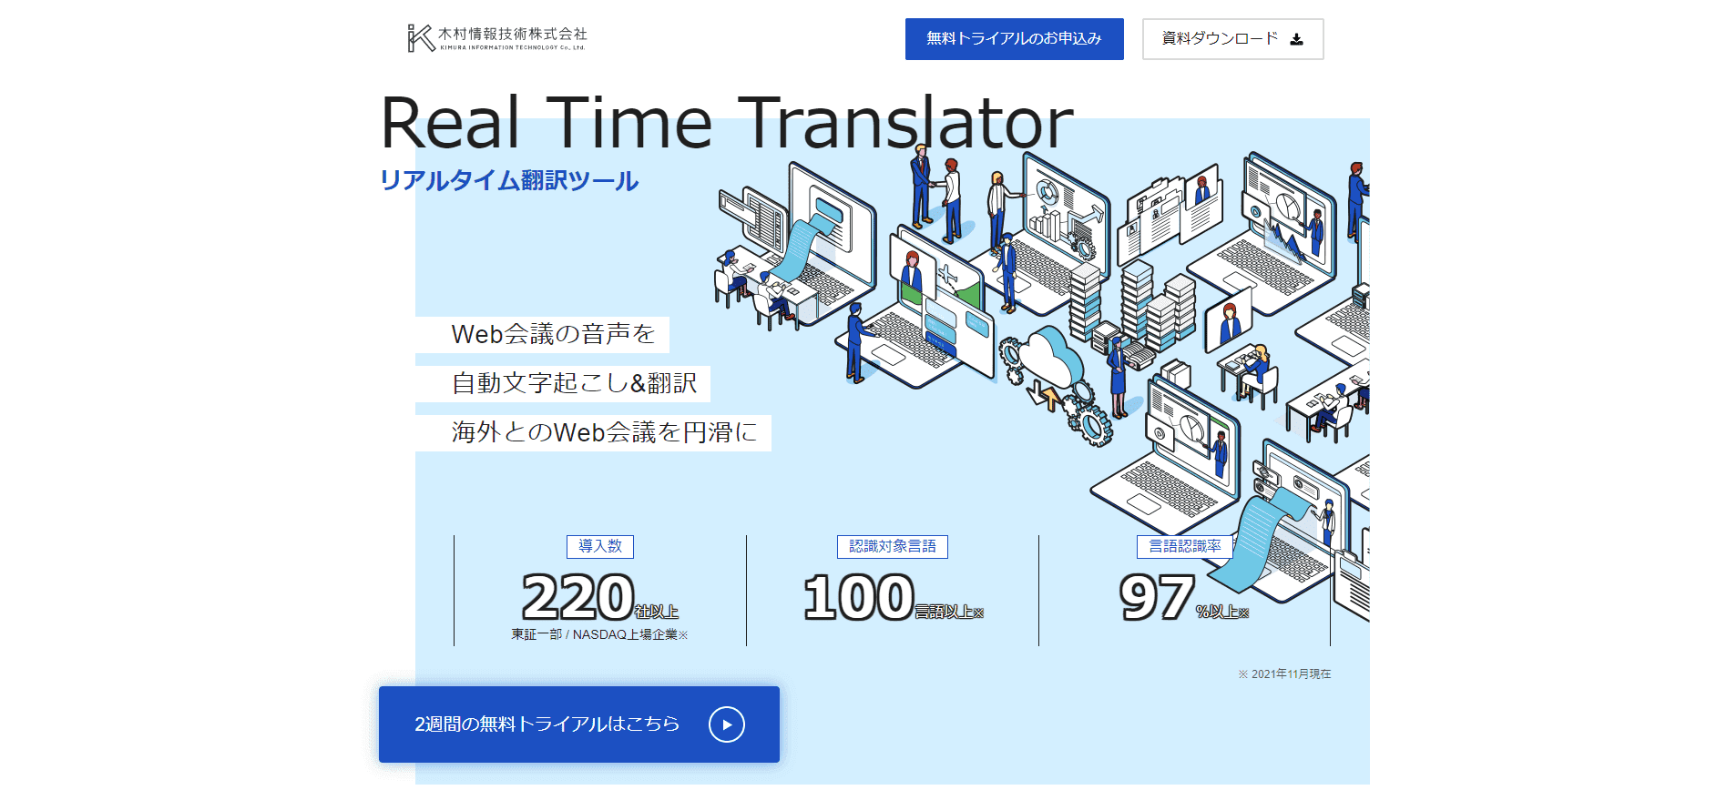
Task: Click the 言語認識率 label
Action: 1185,546
